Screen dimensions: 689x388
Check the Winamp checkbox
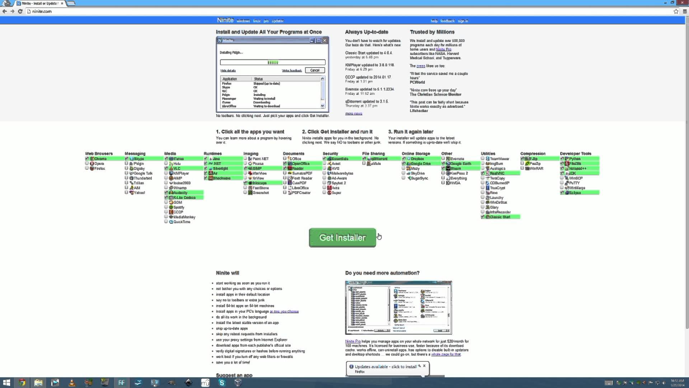pyautogui.click(x=166, y=188)
